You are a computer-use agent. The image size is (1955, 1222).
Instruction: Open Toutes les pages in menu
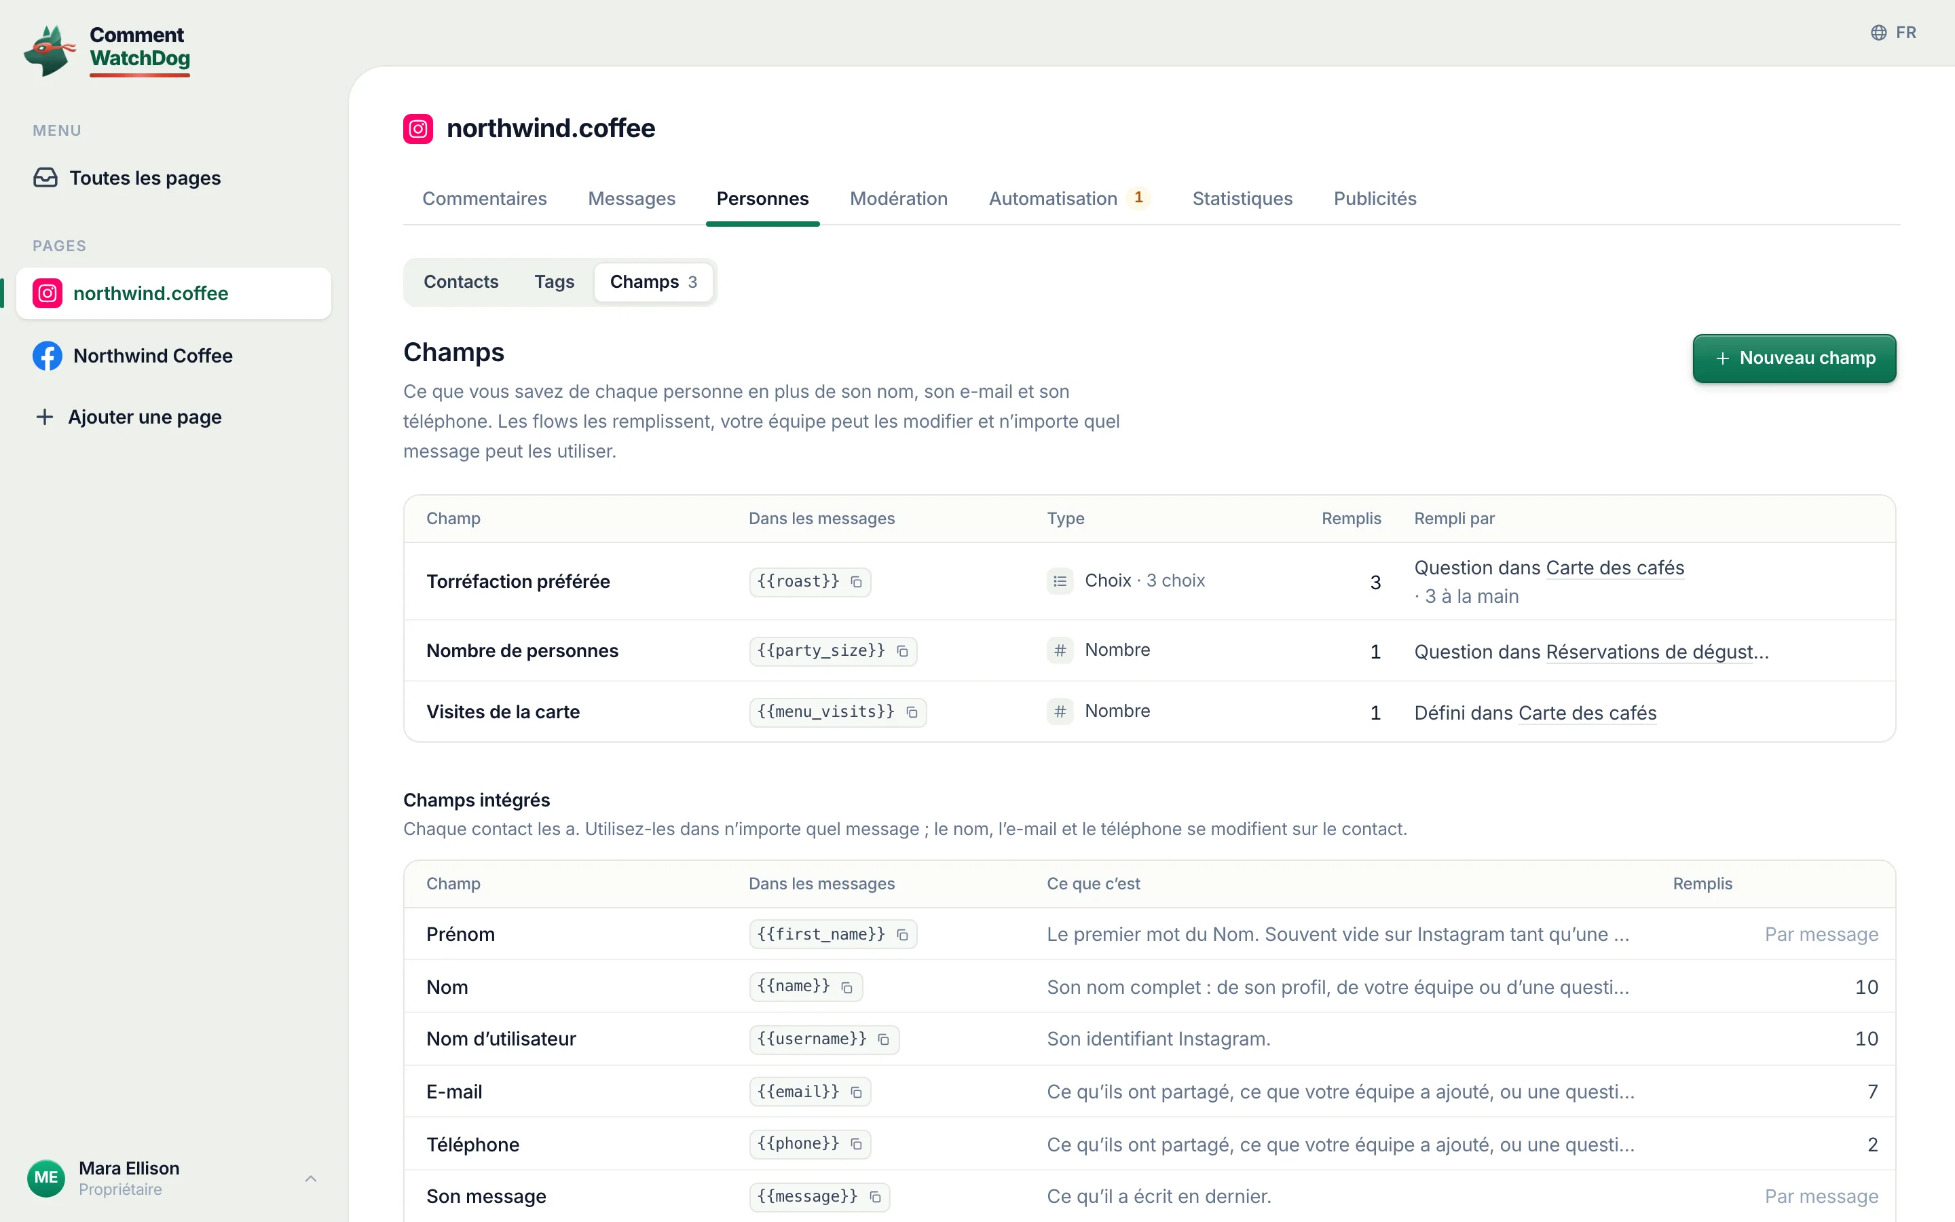[x=174, y=178]
